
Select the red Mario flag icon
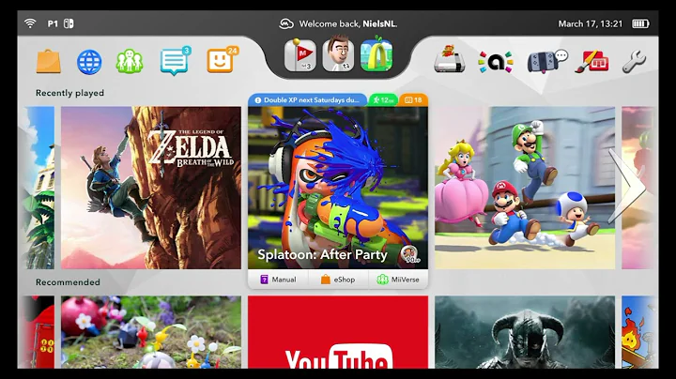tap(300, 55)
